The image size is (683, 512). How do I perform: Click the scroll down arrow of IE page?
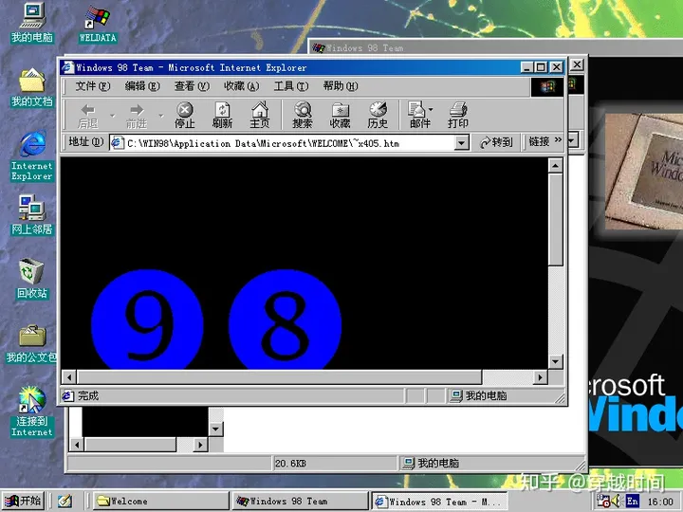(555, 361)
